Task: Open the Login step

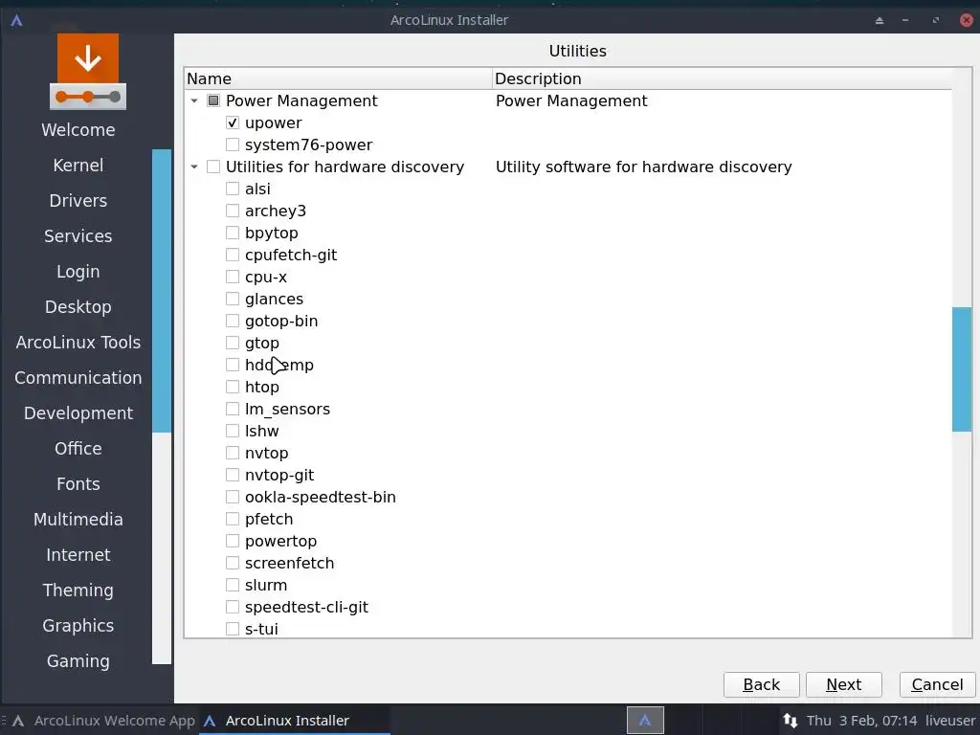Action: (78, 272)
